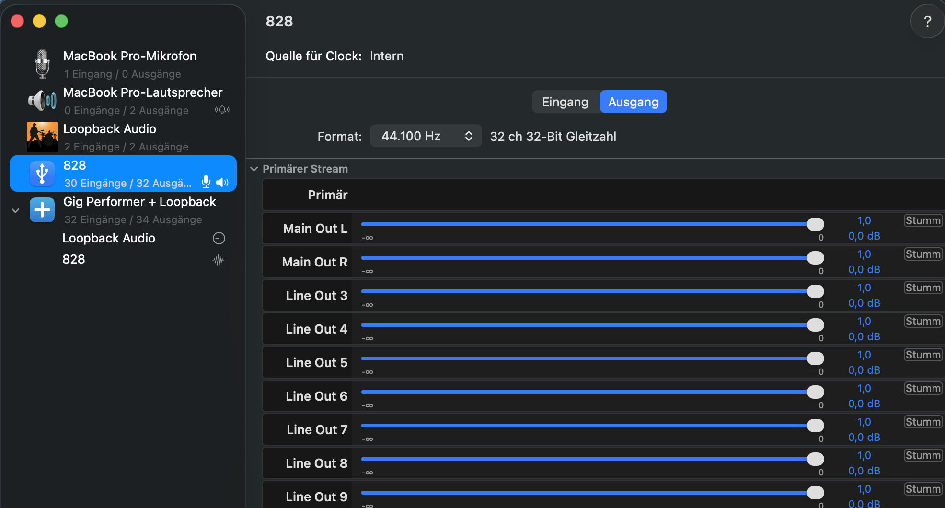The image size is (945, 508).
Task: Open the 44.100 Hz format dropdown
Action: tap(426, 136)
